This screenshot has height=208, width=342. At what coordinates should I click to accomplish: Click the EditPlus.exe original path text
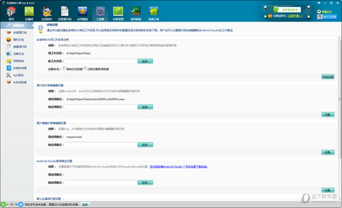click(95, 99)
